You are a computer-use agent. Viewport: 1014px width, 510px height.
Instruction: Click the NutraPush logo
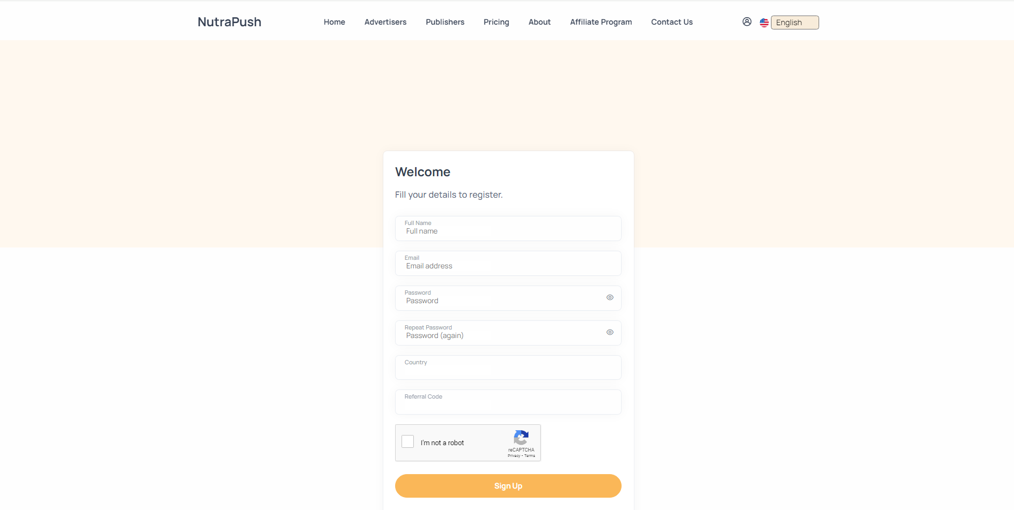tap(229, 22)
